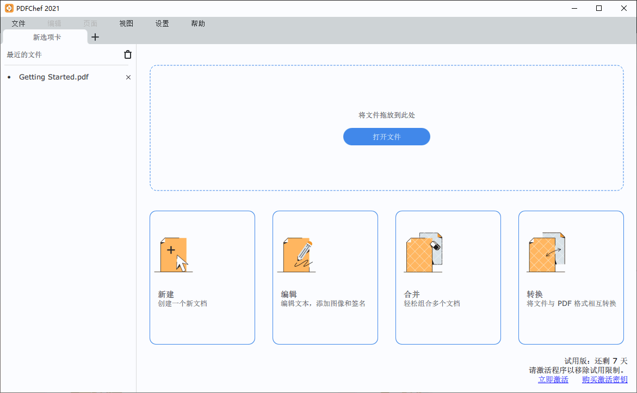Screen dimensions: 637x393
Task: Switch to the 新选项卡 tab
Action: 45,37
